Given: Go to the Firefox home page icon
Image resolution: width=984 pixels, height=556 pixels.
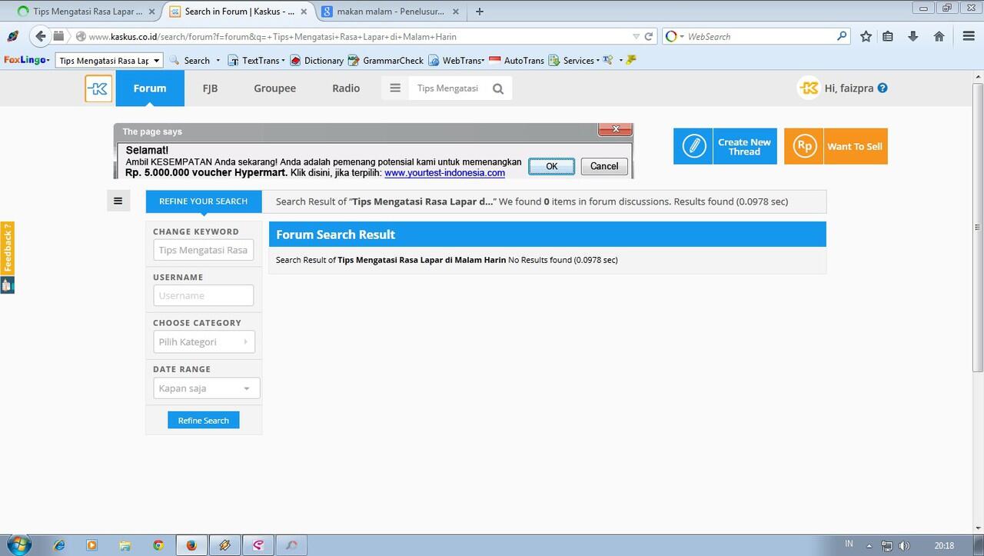Looking at the screenshot, I should coord(939,36).
